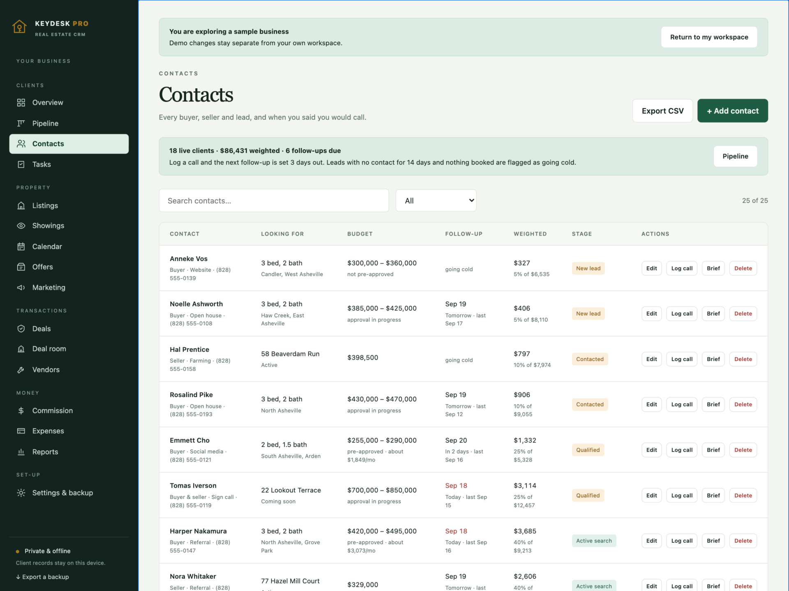
Task: Click the Deals shield icon
Action: tap(21, 329)
